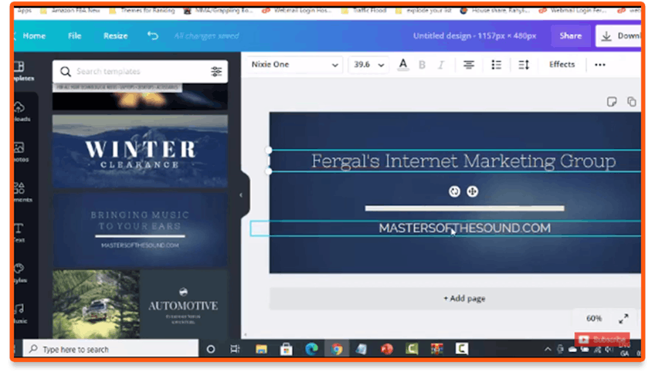Open the 60% zoom level control

pyautogui.click(x=593, y=319)
